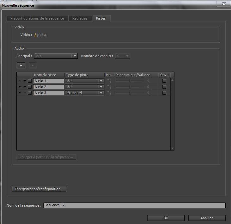Open Préconfigurations de la séquence tab
The height and width of the screenshot is (224, 231).
(x=37, y=18)
